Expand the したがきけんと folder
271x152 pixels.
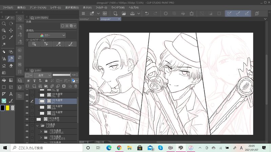pyautogui.click(x=41, y=131)
